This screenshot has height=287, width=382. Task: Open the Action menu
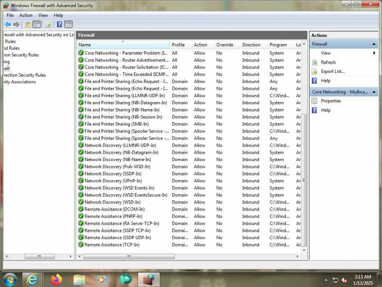pos(26,15)
